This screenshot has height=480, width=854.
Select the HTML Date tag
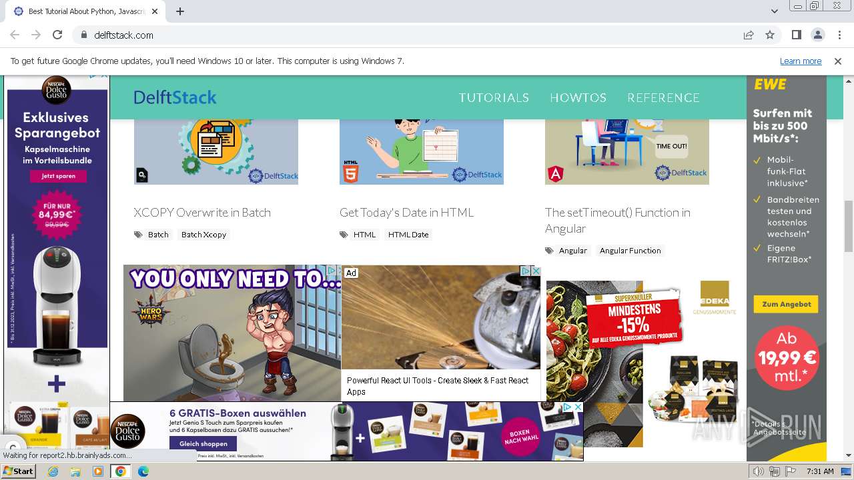click(x=408, y=235)
